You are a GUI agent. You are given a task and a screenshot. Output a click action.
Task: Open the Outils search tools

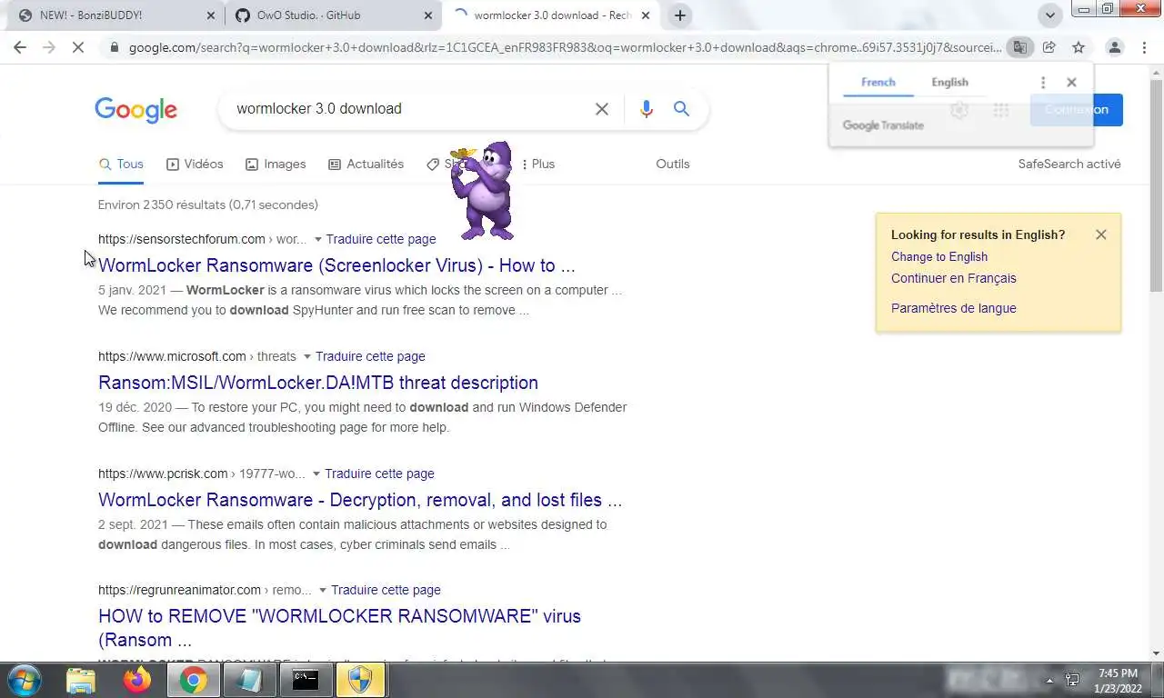[673, 165]
